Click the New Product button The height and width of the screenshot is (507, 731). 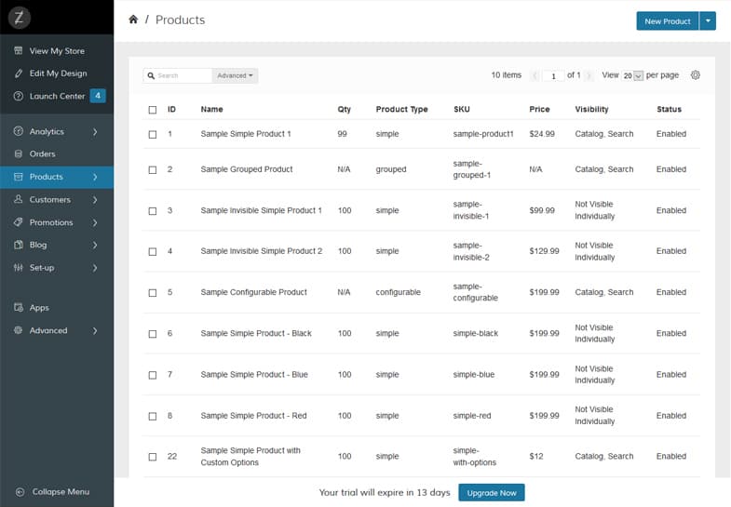click(668, 21)
